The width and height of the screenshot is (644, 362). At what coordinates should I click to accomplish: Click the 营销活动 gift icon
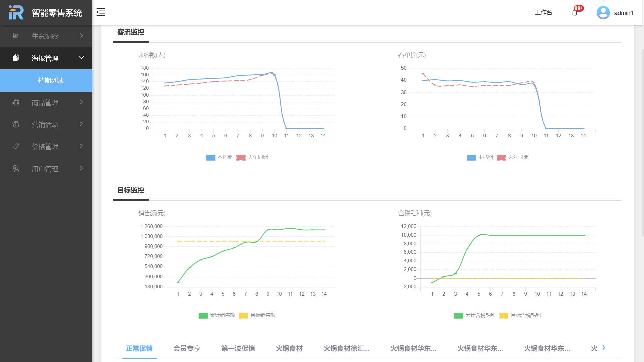tap(16, 124)
